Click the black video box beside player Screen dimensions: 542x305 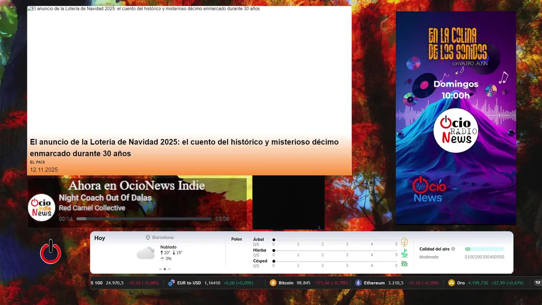[x=288, y=202]
